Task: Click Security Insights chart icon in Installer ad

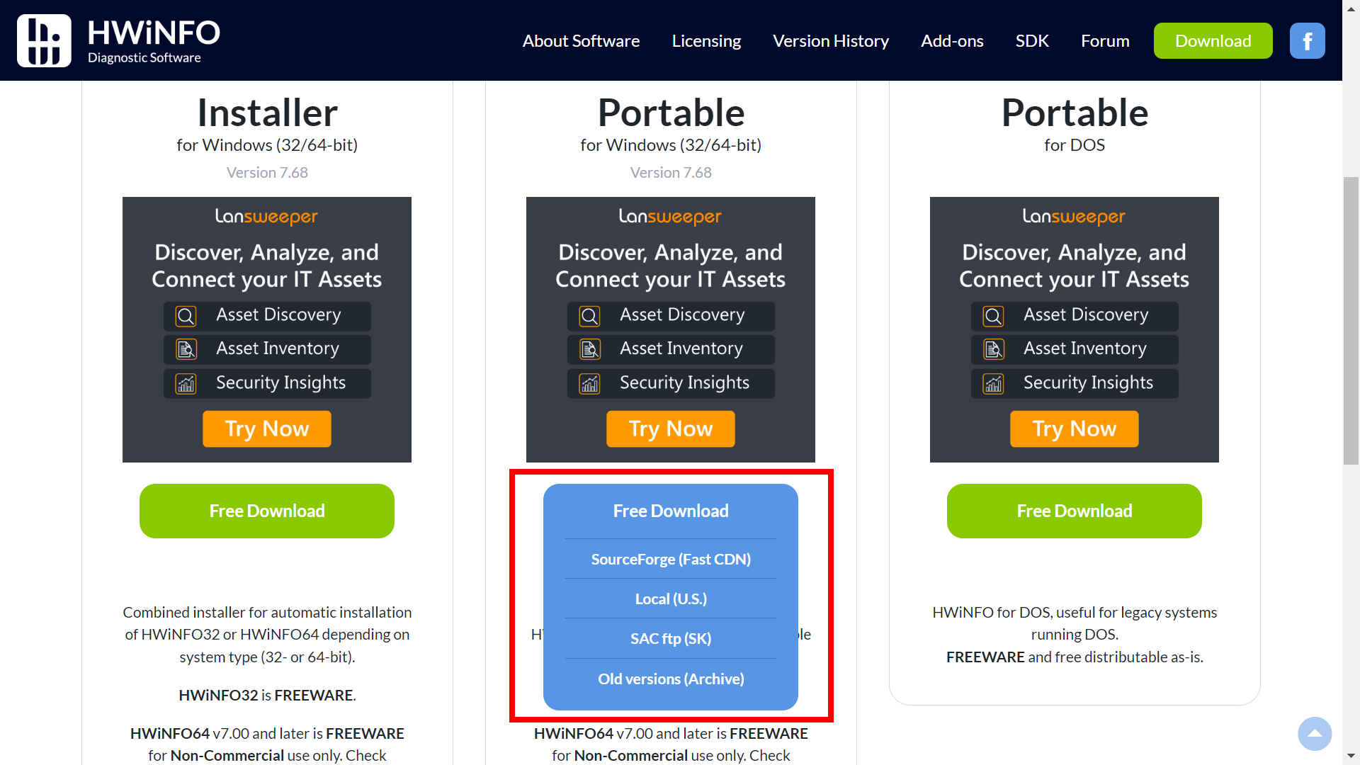Action: tap(186, 383)
